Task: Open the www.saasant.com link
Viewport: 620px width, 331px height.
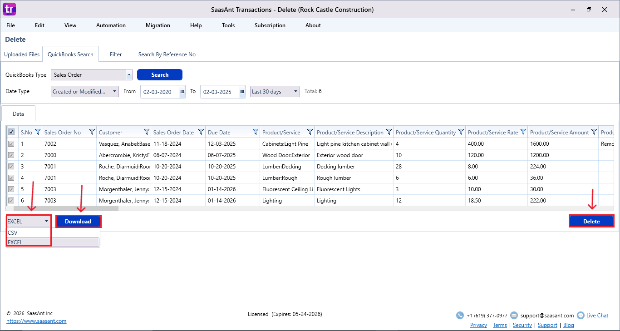Action: pos(36,321)
